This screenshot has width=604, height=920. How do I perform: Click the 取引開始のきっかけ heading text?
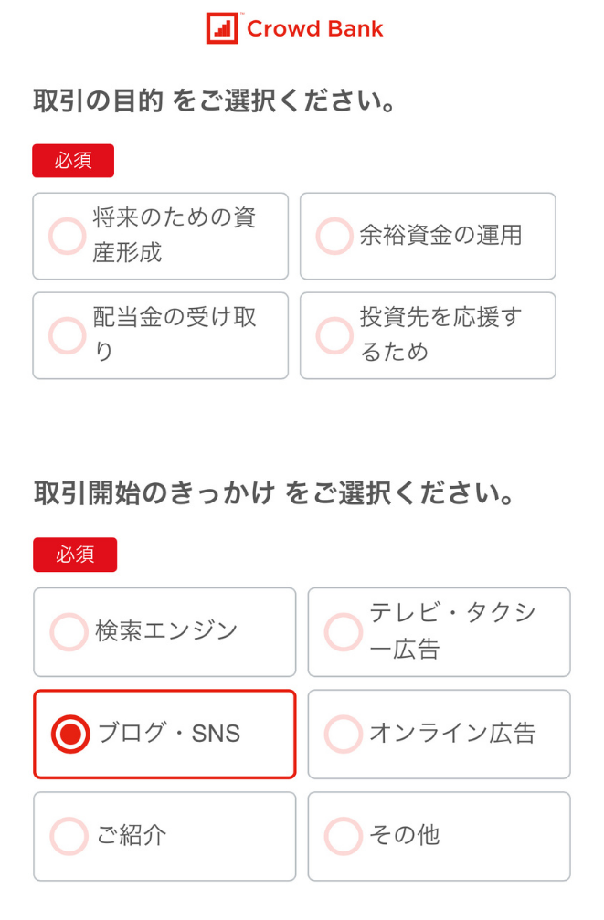[x=154, y=494]
